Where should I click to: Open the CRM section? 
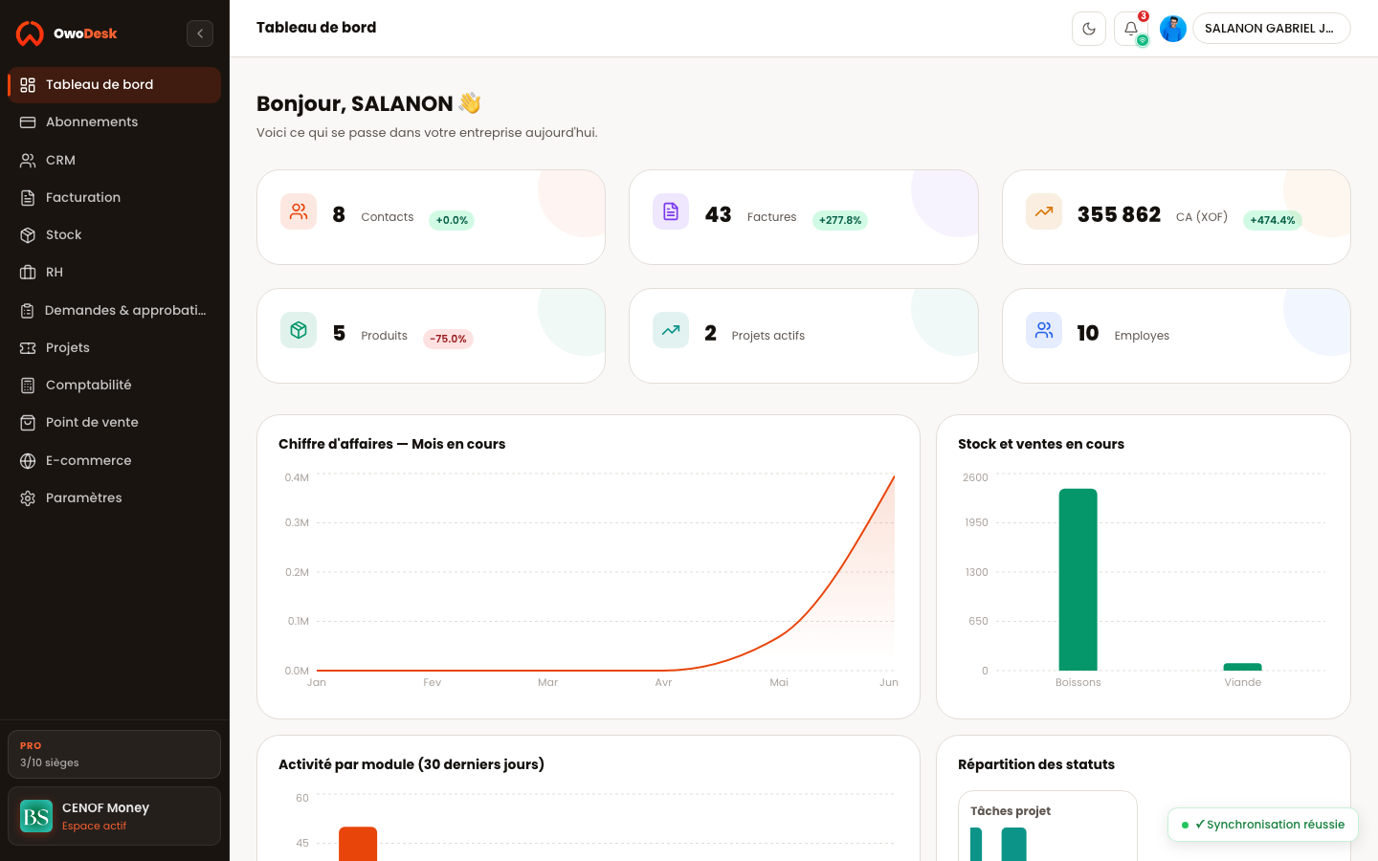pos(114,160)
